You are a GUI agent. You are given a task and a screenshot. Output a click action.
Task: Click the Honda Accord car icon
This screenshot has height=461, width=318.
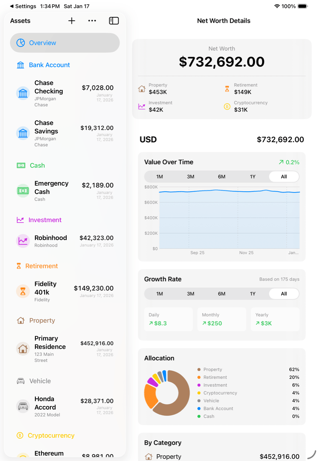[23, 407]
